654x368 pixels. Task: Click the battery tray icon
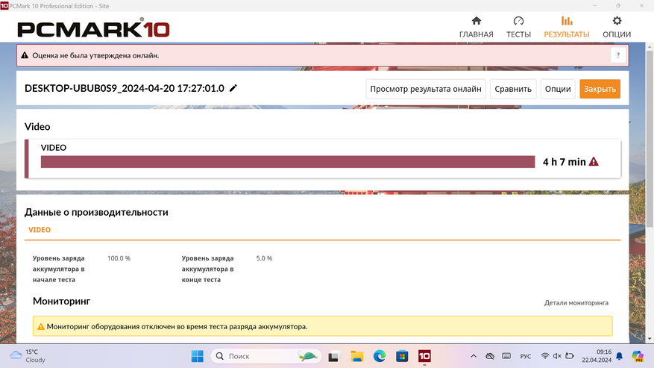569,356
